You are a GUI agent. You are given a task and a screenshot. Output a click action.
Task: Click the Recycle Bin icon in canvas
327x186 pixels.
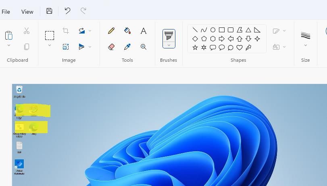[19, 90]
